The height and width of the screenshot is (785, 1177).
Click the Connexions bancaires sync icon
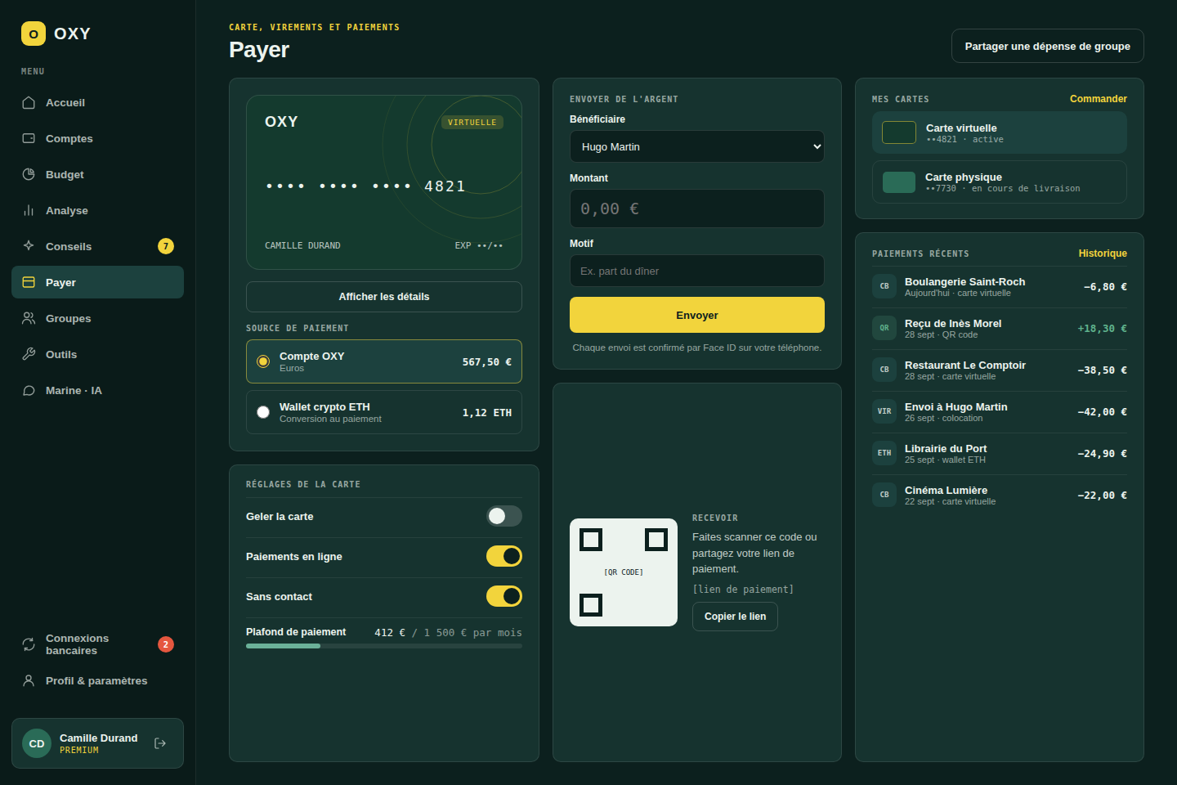tap(29, 644)
